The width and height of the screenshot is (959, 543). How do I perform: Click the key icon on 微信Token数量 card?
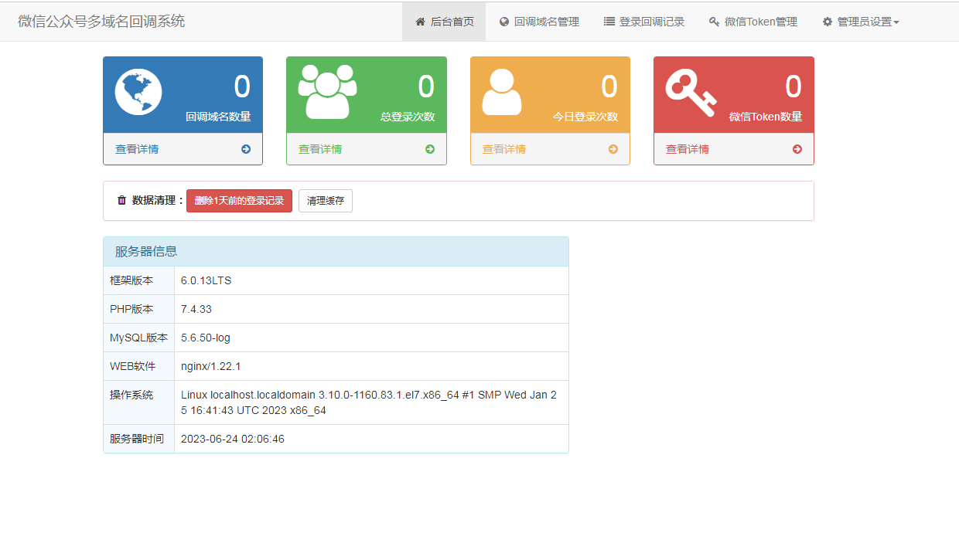[693, 89]
